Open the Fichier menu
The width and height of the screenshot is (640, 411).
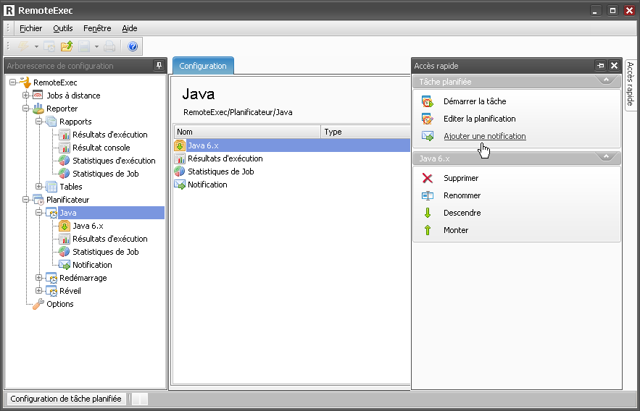pos(30,28)
